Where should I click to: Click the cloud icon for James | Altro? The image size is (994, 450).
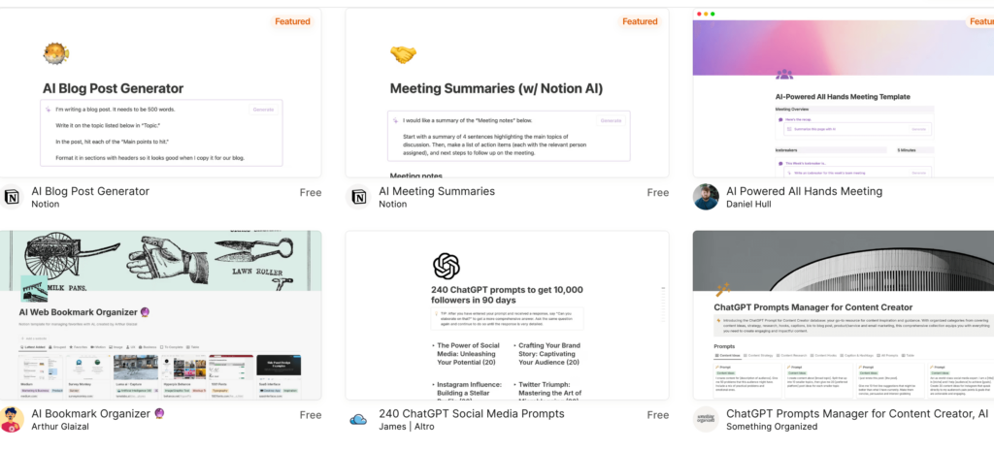point(359,420)
